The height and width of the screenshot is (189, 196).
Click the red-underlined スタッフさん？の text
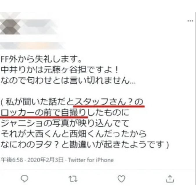click(109, 102)
